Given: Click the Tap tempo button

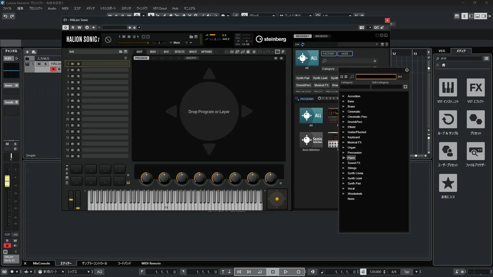Looking at the screenshot, I should [x=406, y=272].
